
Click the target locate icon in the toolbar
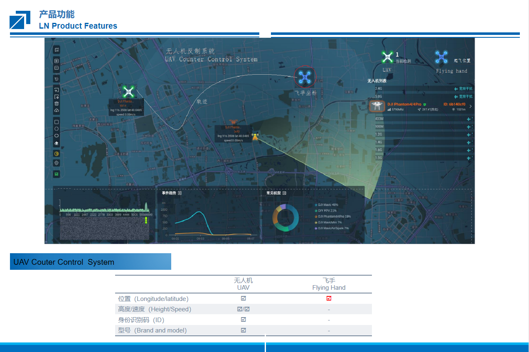coord(57,163)
